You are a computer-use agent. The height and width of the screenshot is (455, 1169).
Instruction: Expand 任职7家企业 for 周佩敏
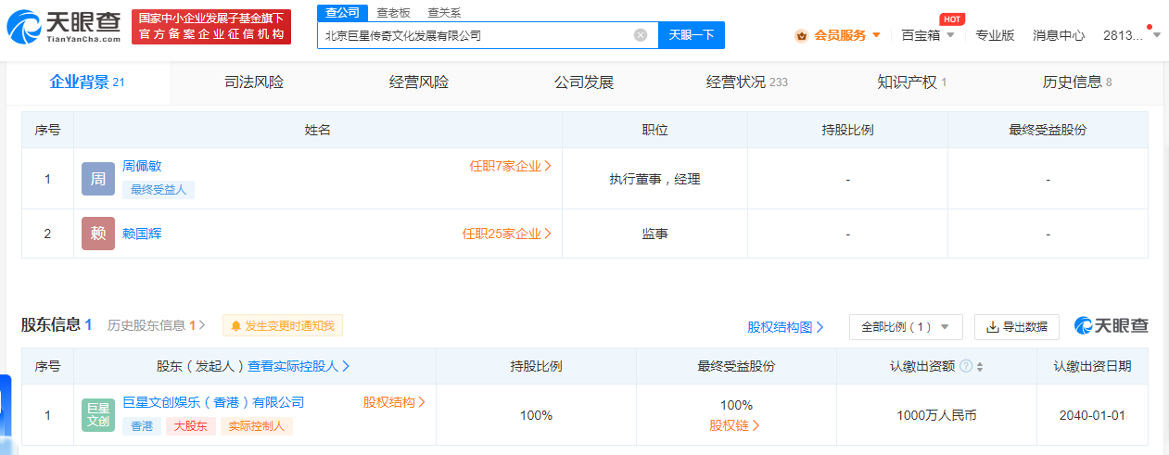click(511, 166)
